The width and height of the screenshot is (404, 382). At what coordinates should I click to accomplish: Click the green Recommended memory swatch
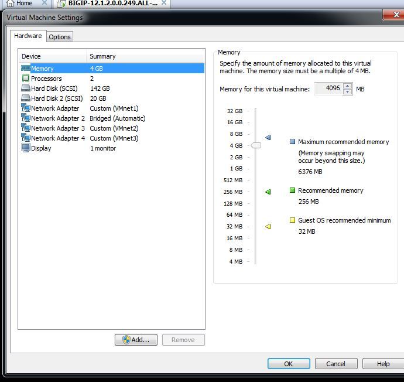(292, 190)
